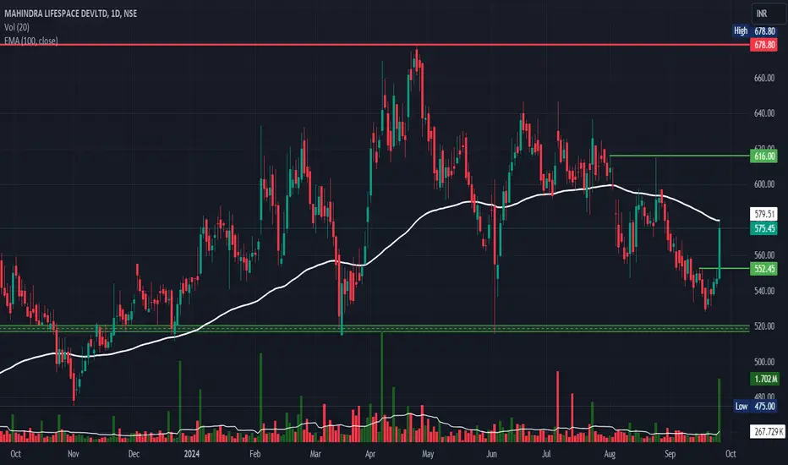Screen dimensions: 788x465
Task: Click the 520.00 price axis label
Action: (764, 326)
